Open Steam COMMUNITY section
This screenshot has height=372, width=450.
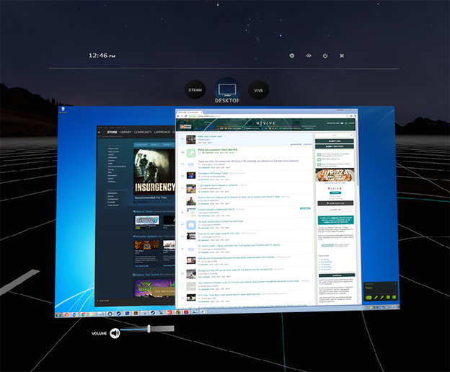point(143,133)
